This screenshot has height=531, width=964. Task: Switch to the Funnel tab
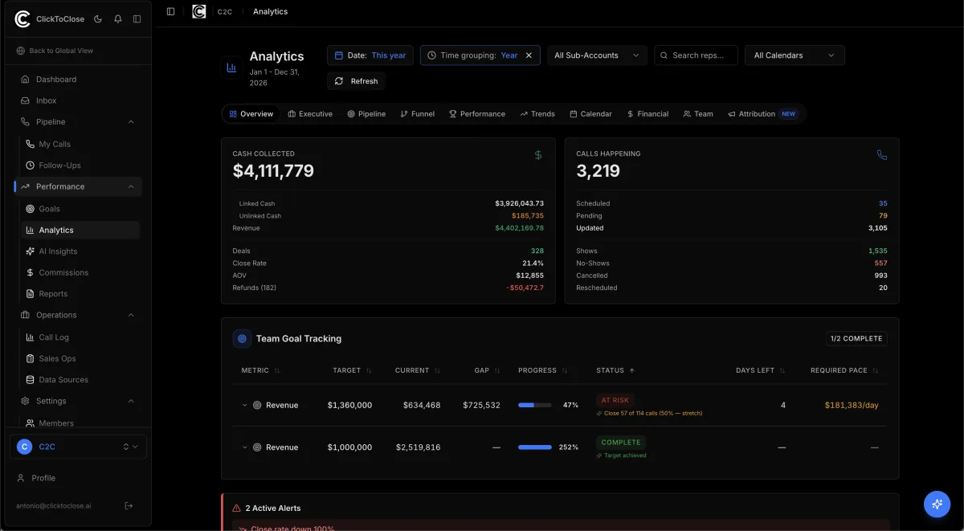click(x=418, y=114)
